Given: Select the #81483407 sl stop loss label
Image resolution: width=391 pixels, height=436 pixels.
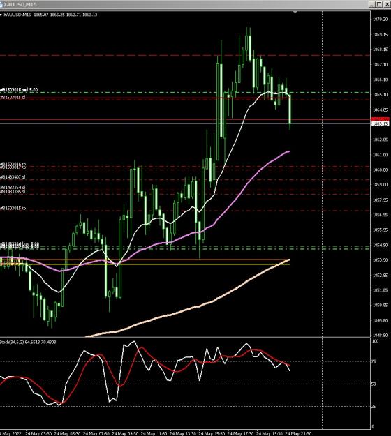Looking at the screenshot, I should coord(13,177).
